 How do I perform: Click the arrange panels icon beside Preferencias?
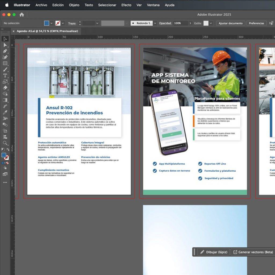pyautogui.click(x=271, y=23)
